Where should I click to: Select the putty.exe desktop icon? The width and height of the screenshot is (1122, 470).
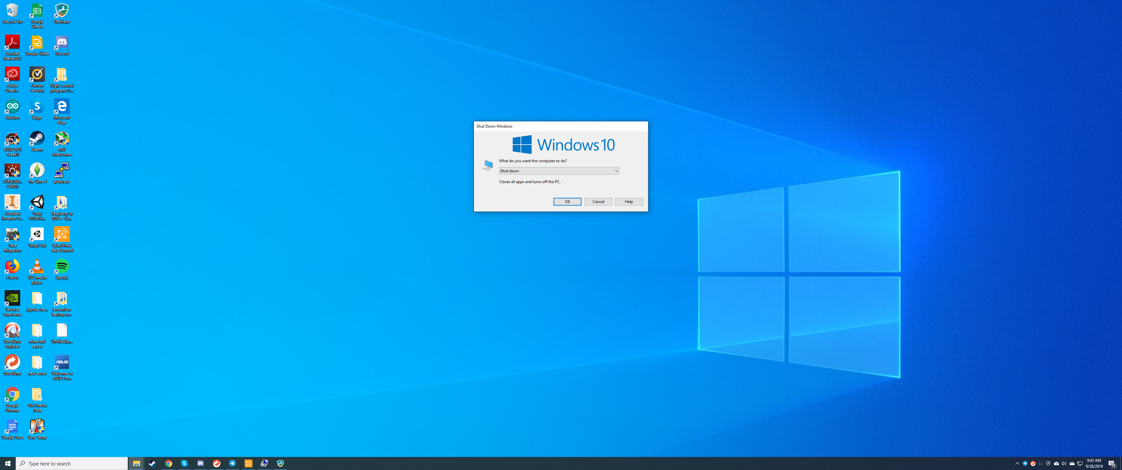point(62,174)
